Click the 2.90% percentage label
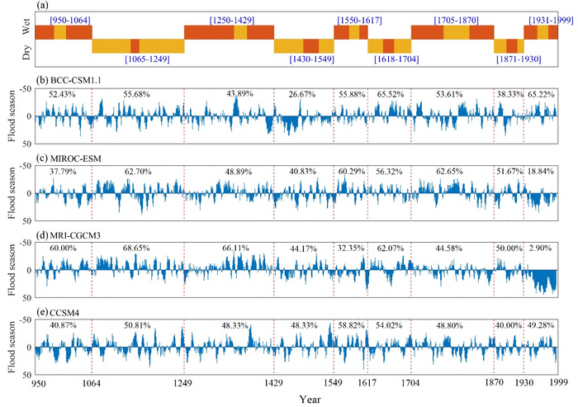Viewport: 578px width, 407px height. [x=540, y=248]
